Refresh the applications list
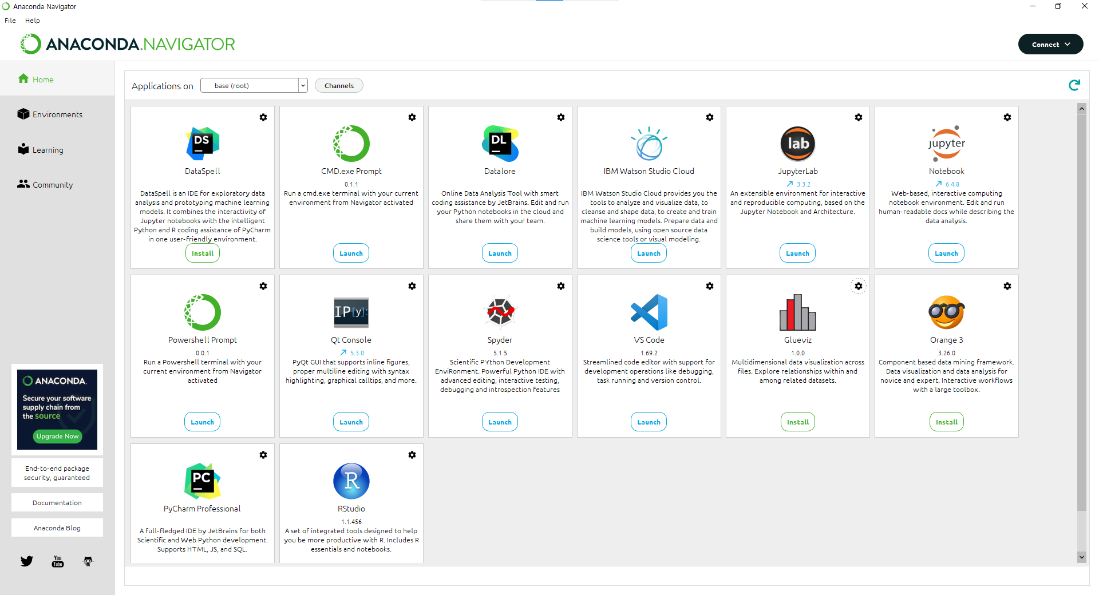The image size is (1099, 595). tap(1074, 85)
